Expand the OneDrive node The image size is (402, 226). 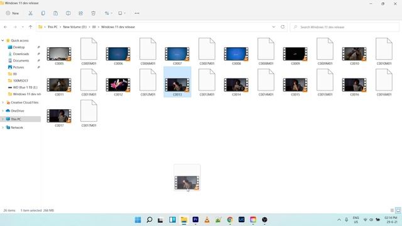(3, 110)
